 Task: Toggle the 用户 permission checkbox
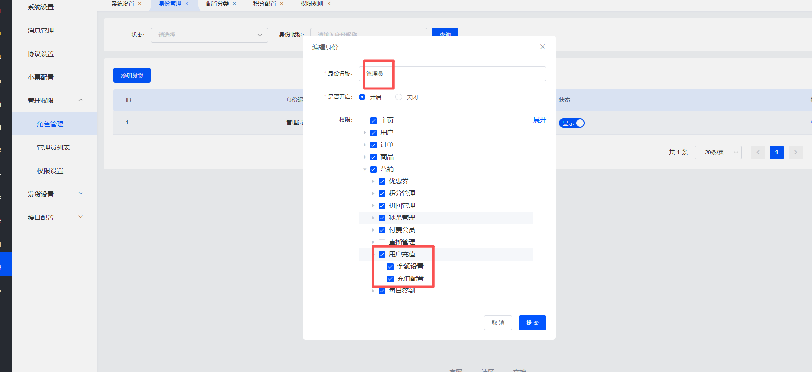(373, 133)
